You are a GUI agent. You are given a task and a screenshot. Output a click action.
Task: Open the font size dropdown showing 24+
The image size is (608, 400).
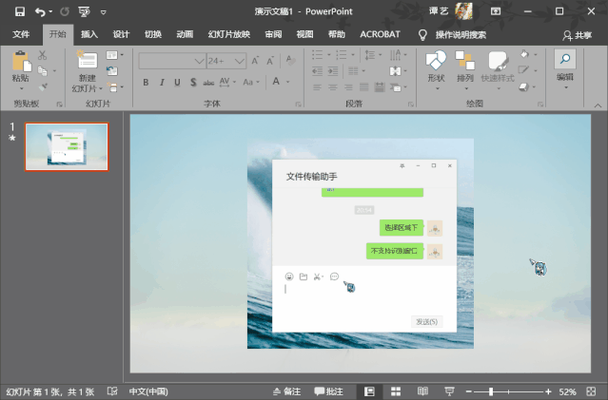240,61
